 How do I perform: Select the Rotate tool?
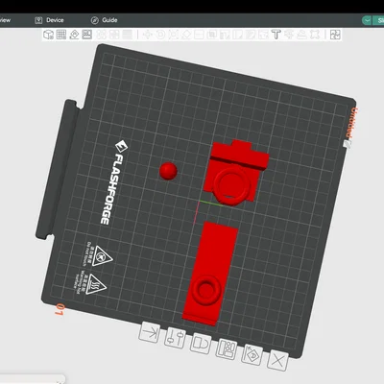(160, 35)
